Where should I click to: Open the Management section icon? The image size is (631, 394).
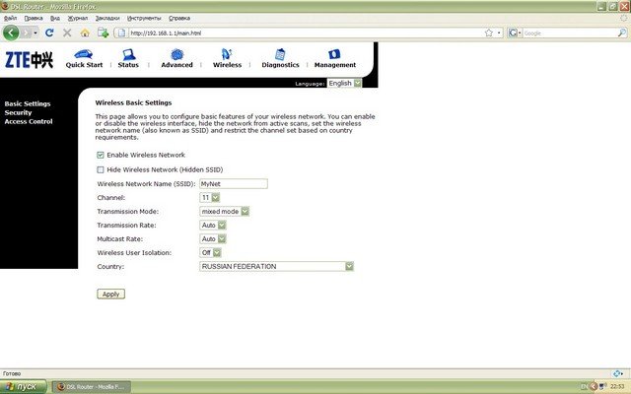click(335, 54)
